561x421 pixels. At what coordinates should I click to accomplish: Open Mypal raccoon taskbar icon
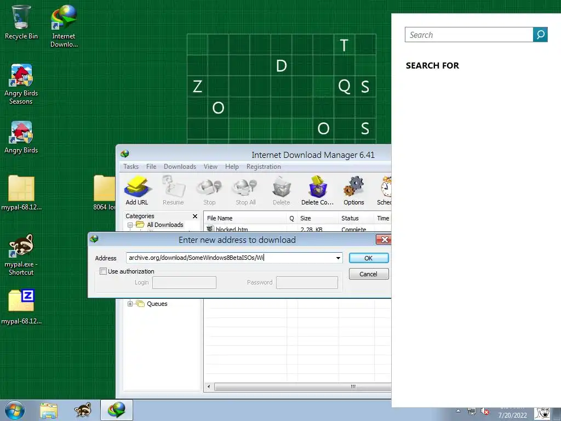[x=83, y=410]
